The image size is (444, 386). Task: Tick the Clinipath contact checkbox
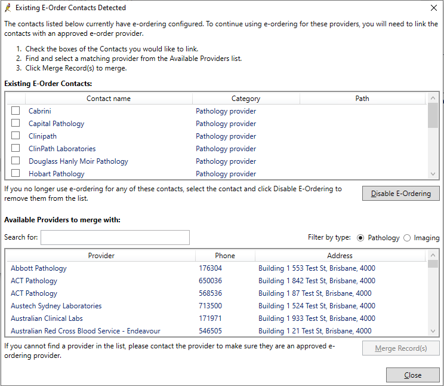coord(16,136)
